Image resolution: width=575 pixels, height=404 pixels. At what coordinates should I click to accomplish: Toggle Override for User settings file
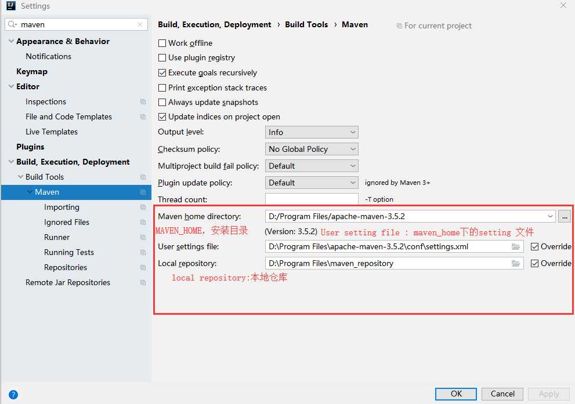pyautogui.click(x=534, y=247)
